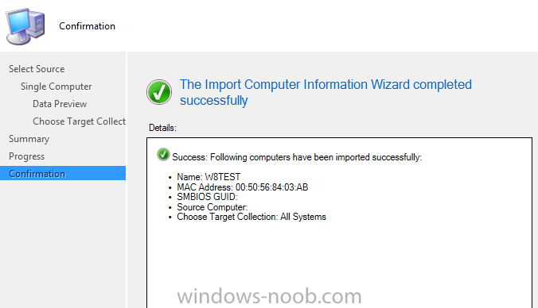
Task: Click the Choose Target Collection: All Systems line
Action: tap(251, 217)
